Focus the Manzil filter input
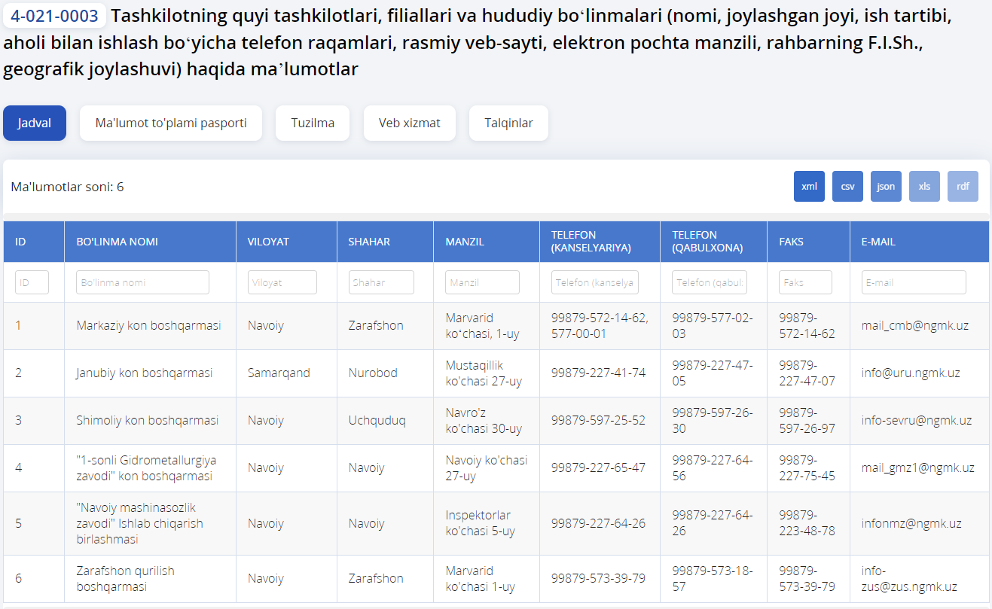 pos(482,282)
